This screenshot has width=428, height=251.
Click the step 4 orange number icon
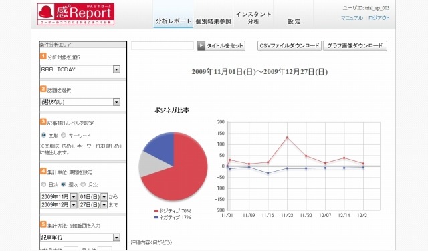pyautogui.click(x=43, y=171)
